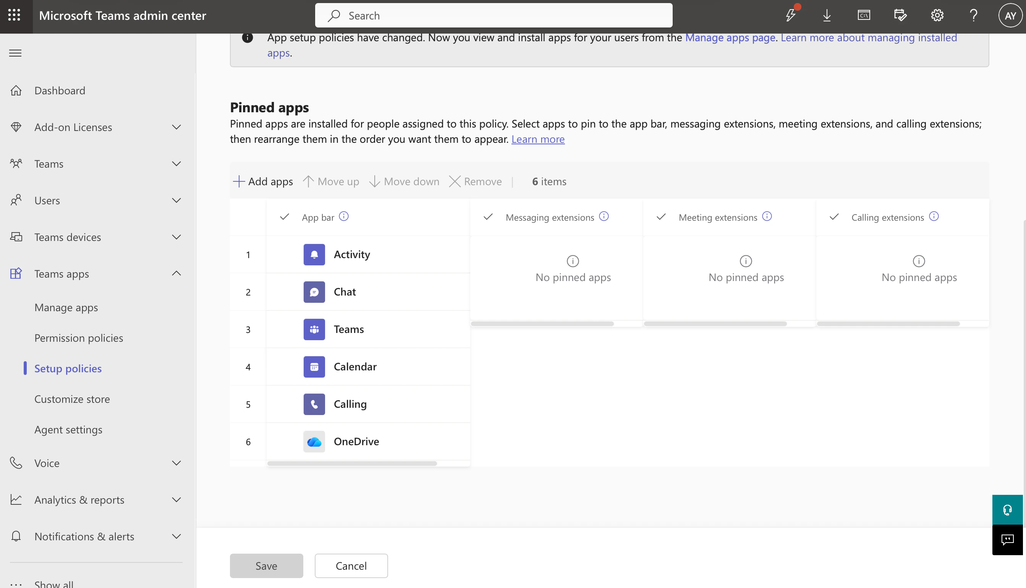Expand the Teams devices section chevron
The height and width of the screenshot is (588, 1026).
(x=176, y=237)
